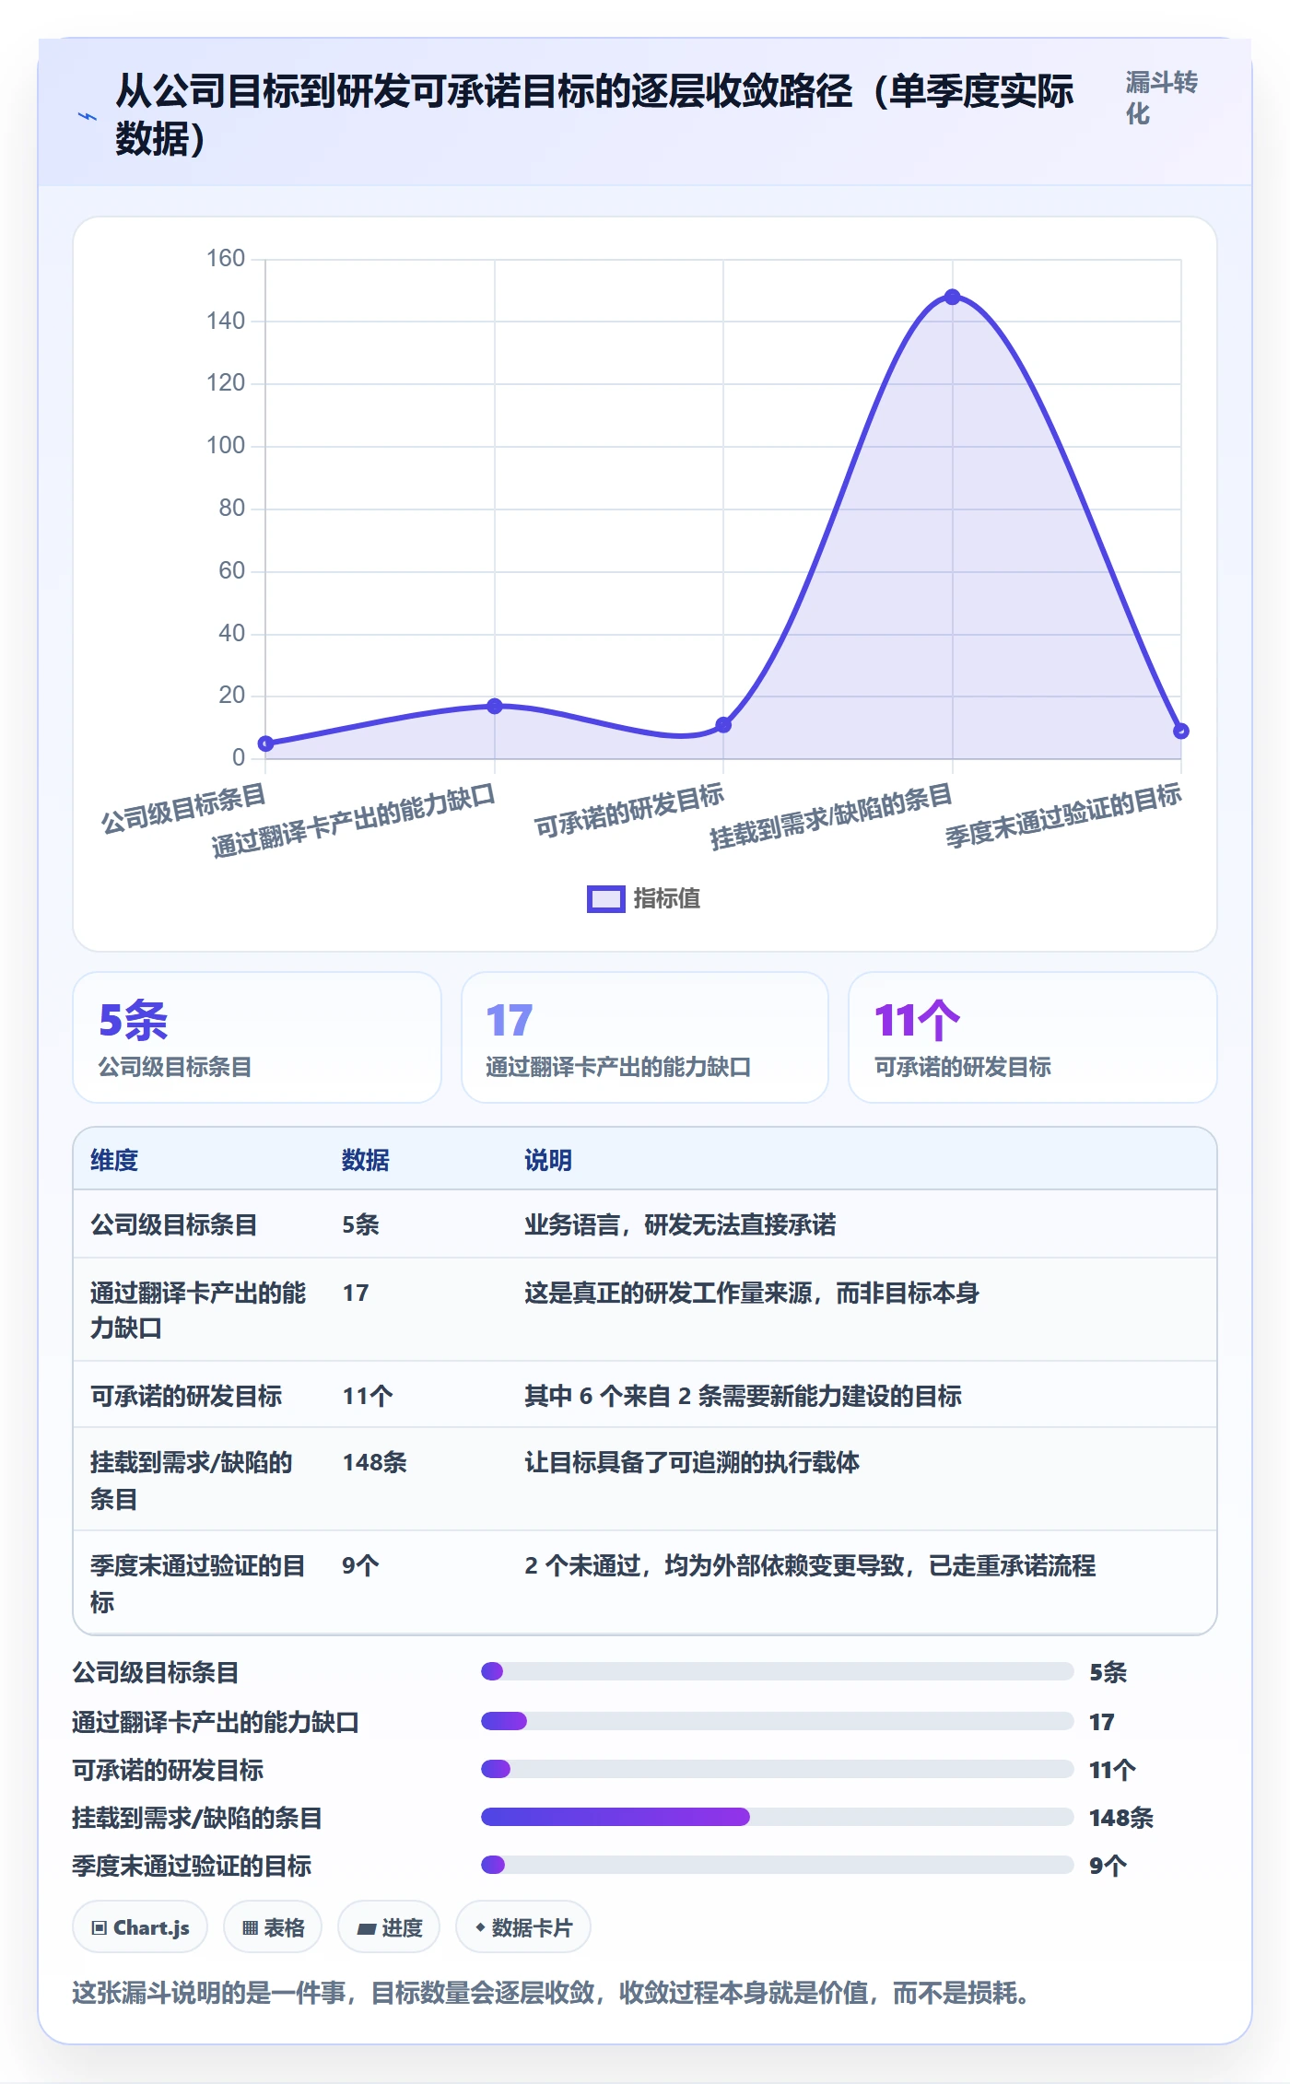Click the main title 从公司目标到研发可承诺目标

pos(594,115)
